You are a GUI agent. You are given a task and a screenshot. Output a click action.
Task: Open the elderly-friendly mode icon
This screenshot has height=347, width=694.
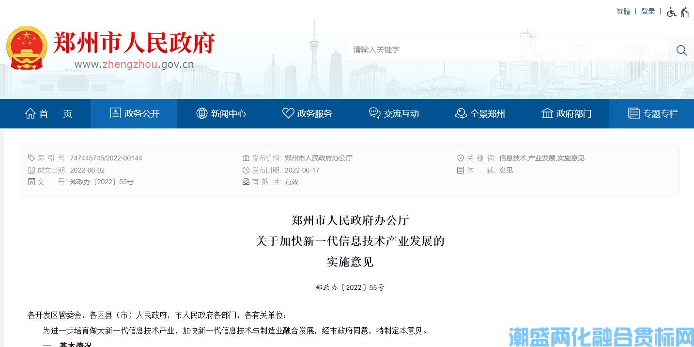pos(685,12)
